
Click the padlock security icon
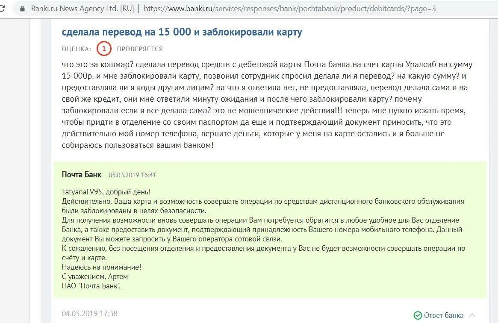tap(23, 9)
